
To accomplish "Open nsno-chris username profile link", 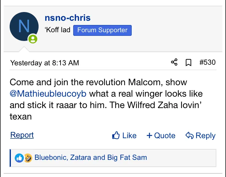I will pyautogui.click(x=67, y=18).
